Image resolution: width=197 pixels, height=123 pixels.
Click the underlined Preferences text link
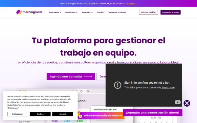13,108
